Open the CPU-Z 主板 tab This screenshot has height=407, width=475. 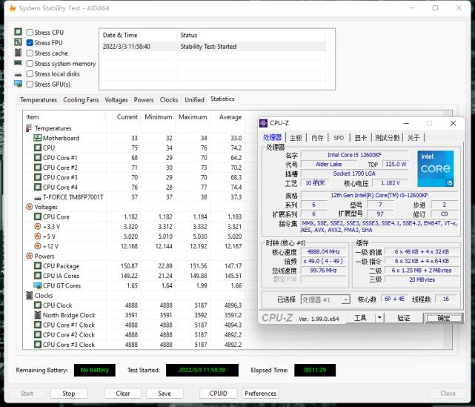[x=296, y=138]
